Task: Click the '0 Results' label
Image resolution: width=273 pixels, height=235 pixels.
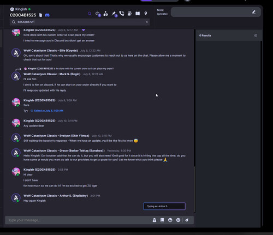Action: coord(205,35)
